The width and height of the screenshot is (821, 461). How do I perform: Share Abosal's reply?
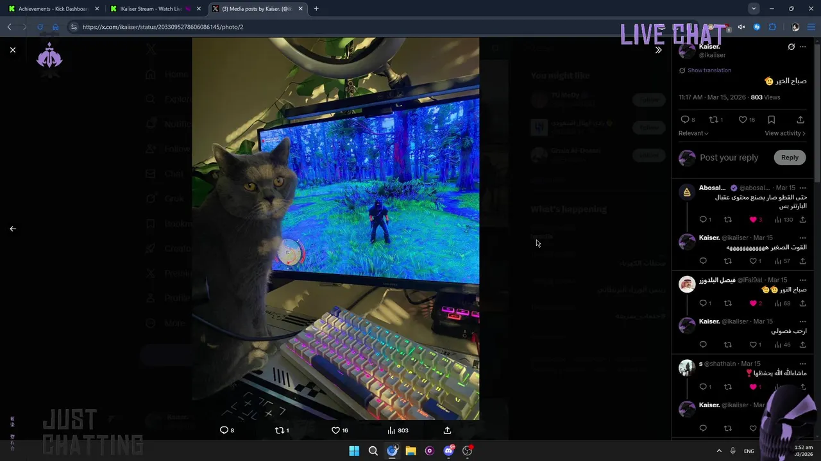[x=802, y=220]
